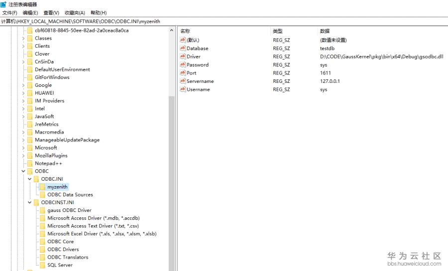448x271 pixels.
Task: Click the Driver value string icon
Action: [x=183, y=57]
